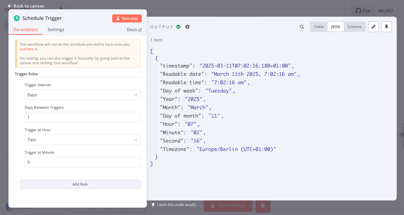Switch output view to Schema
Image resolution: width=404 pixels, height=215 pixels.
click(x=354, y=27)
